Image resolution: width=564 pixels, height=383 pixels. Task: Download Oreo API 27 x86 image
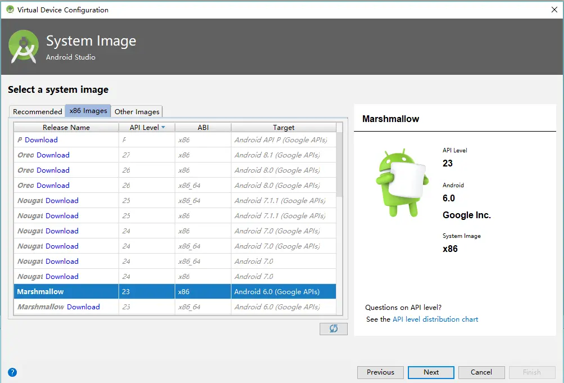53,155
